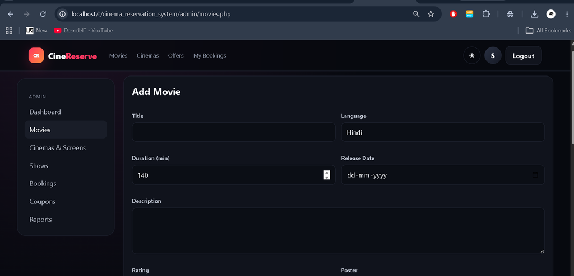Open the apps grid in bookmarks bar
Image resolution: width=574 pixels, height=276 pixels.
click(x=9, y=31)
